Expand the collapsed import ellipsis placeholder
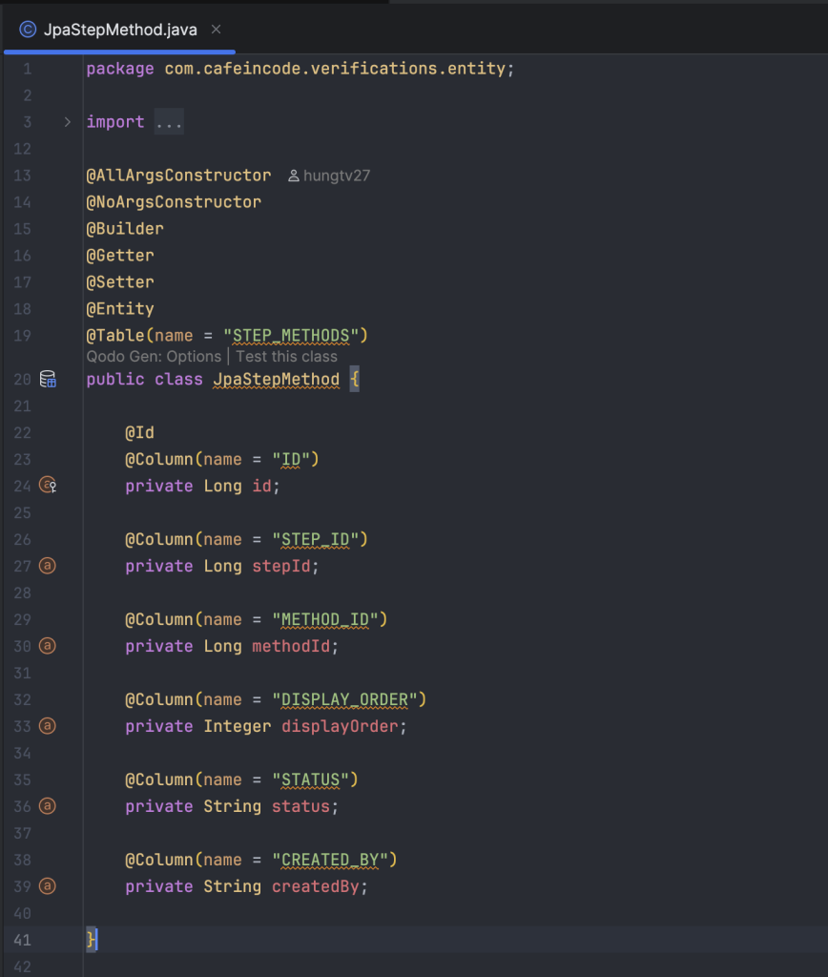The height and width of the screenshot is (977, 828). point(169,122)
